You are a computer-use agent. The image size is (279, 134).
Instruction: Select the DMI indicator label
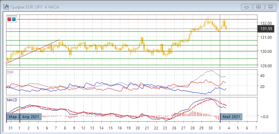[x=10, y=72]
